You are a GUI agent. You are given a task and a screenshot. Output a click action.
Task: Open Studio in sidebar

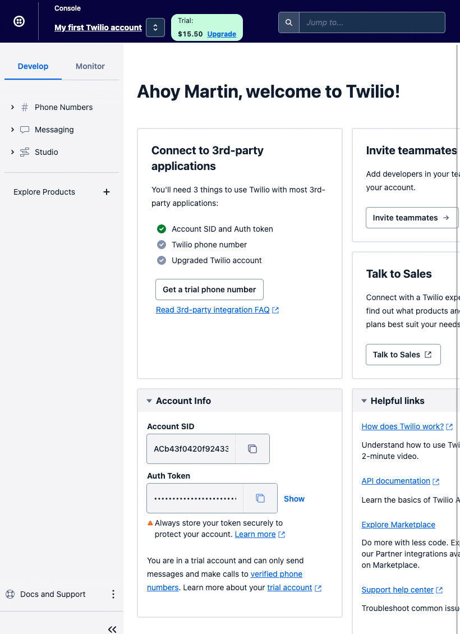pyautogui.click(x=47, y=152)
